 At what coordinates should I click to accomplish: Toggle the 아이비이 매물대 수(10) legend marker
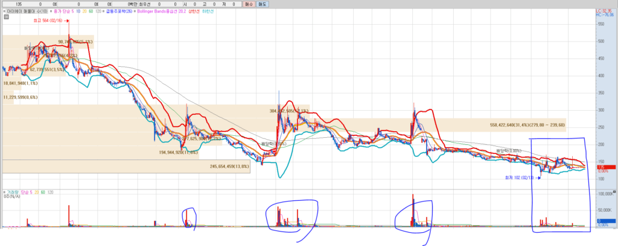tap(4, 11)
